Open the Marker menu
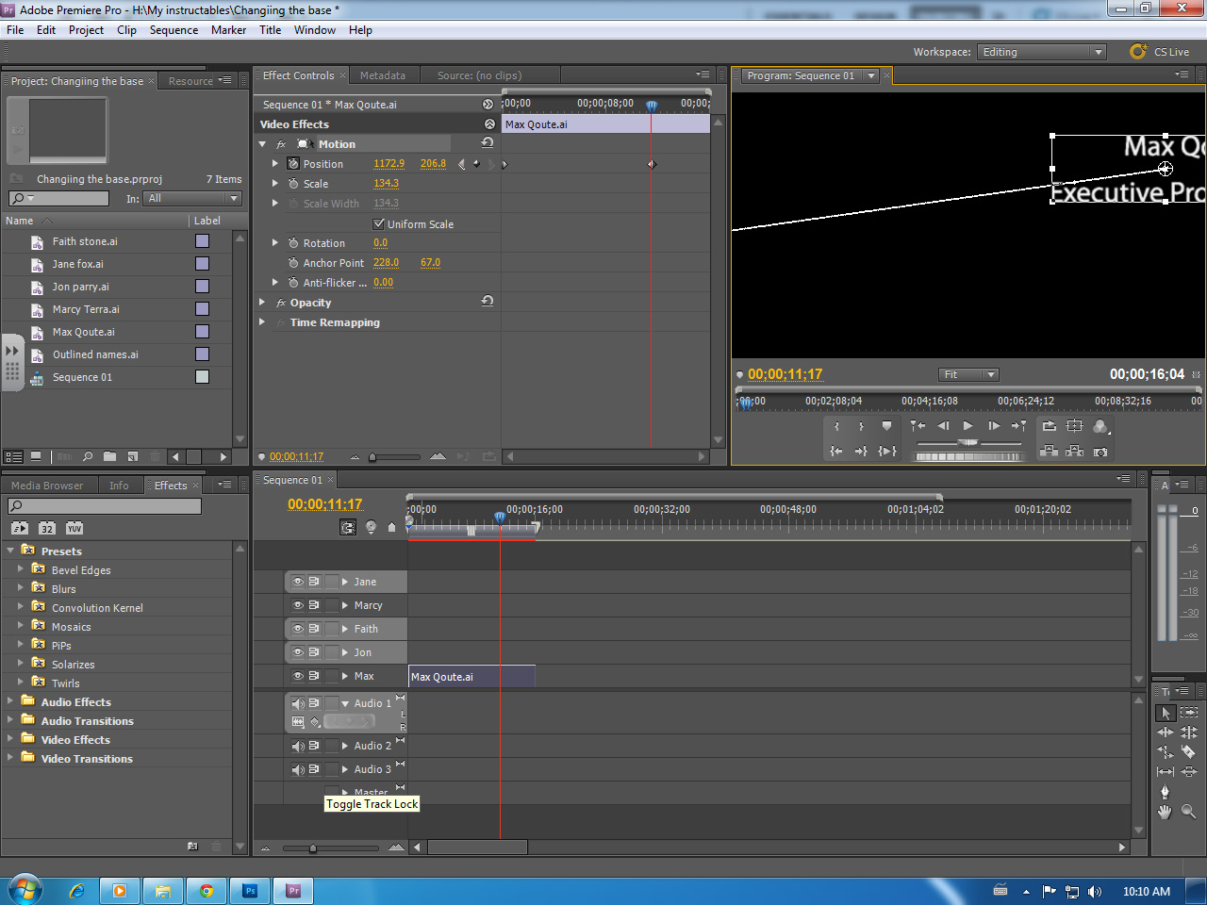Viewport: 1207px width, 905px height. (228, 30)
